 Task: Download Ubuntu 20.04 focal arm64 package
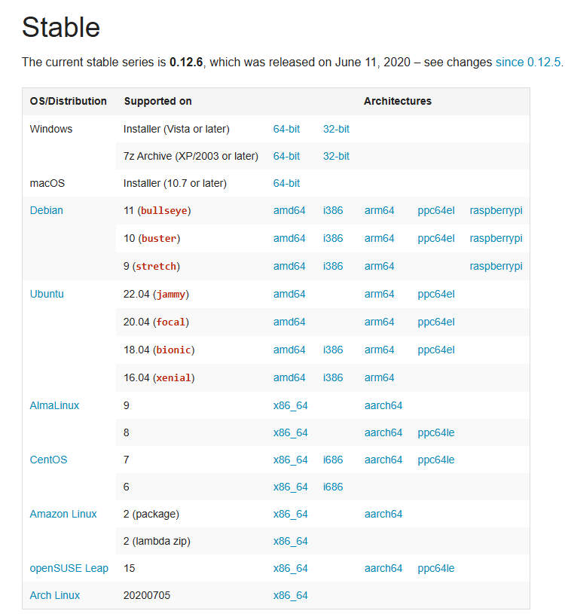379,322
